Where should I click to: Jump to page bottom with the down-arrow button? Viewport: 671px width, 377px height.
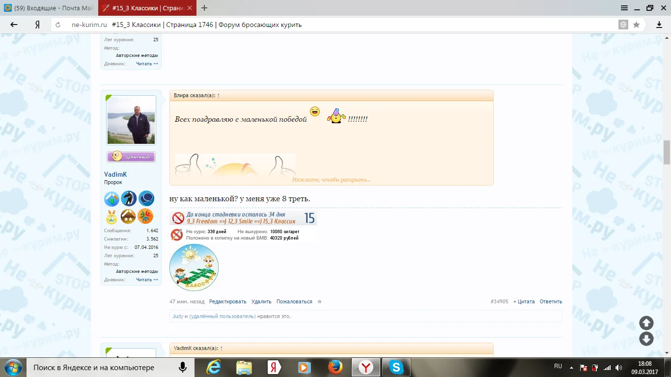(x=646, y=339)
